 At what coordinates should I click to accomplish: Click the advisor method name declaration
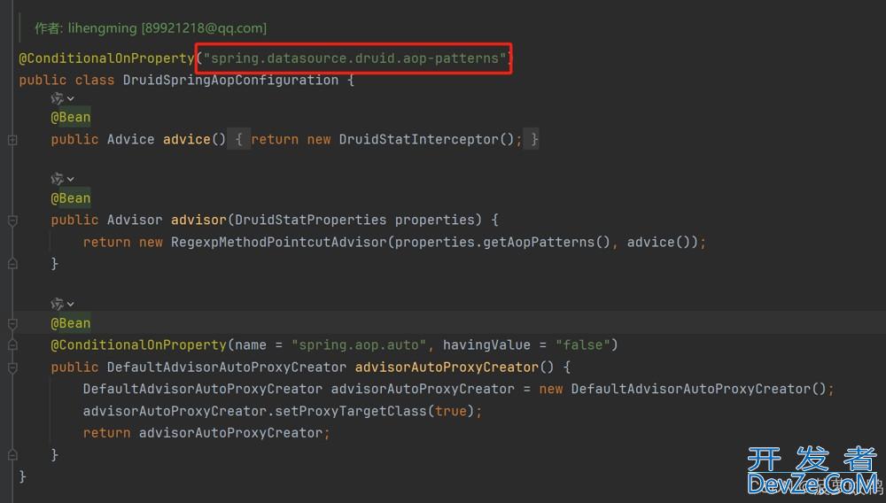point(198,220)
